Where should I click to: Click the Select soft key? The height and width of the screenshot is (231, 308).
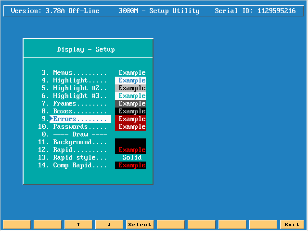click(140, 225)
